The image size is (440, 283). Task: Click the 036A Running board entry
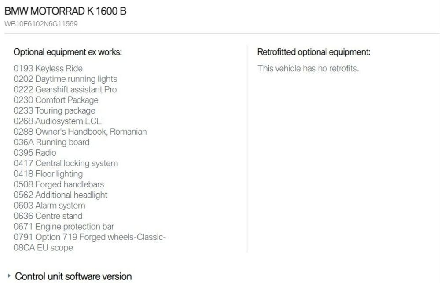coord(51,142)
